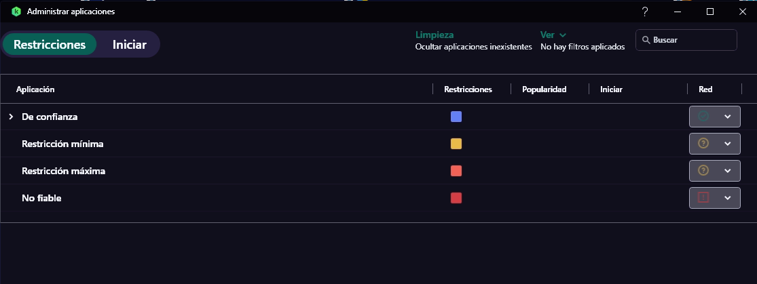Screen dimensions: 757x284
Task: Click the Limpieza link
Action: point(435,35)
